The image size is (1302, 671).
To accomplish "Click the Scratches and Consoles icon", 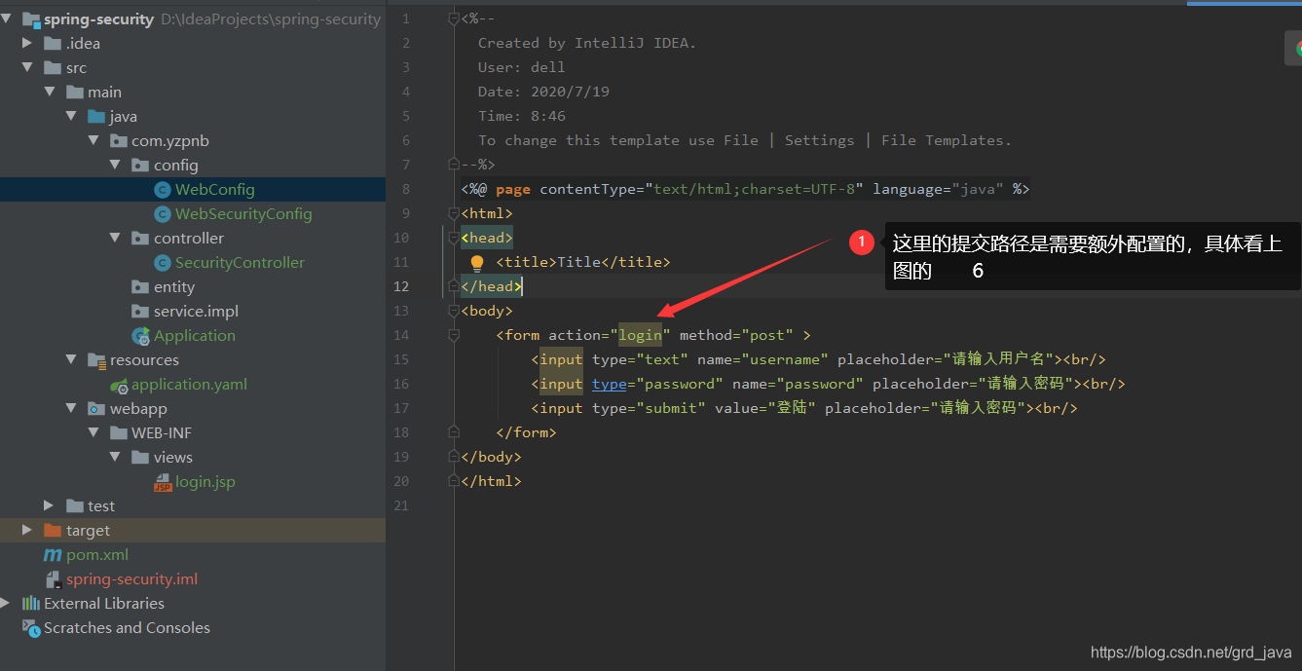I will pyautogui.click(x=31, y=627).
